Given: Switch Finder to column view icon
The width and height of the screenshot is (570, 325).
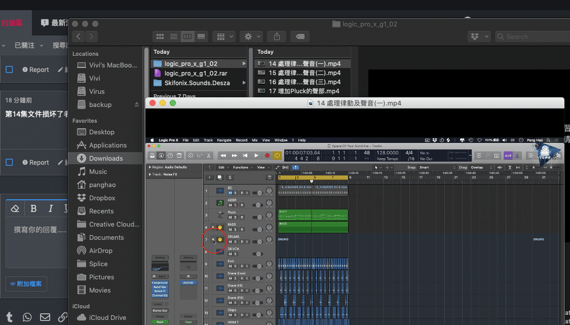Looking at the screenshot, I should tap(187, 37).
